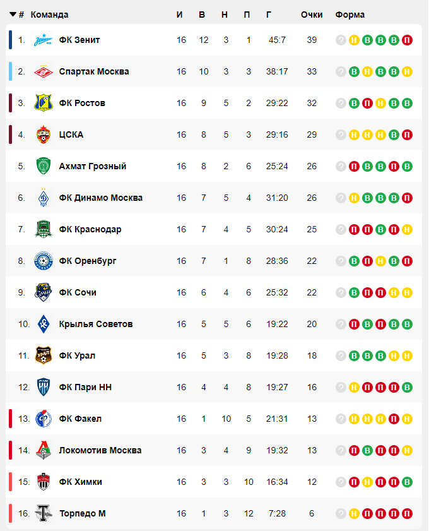Open the ФК Оренбург team link
Screen dimensions: 429x531
click(88, 261)
